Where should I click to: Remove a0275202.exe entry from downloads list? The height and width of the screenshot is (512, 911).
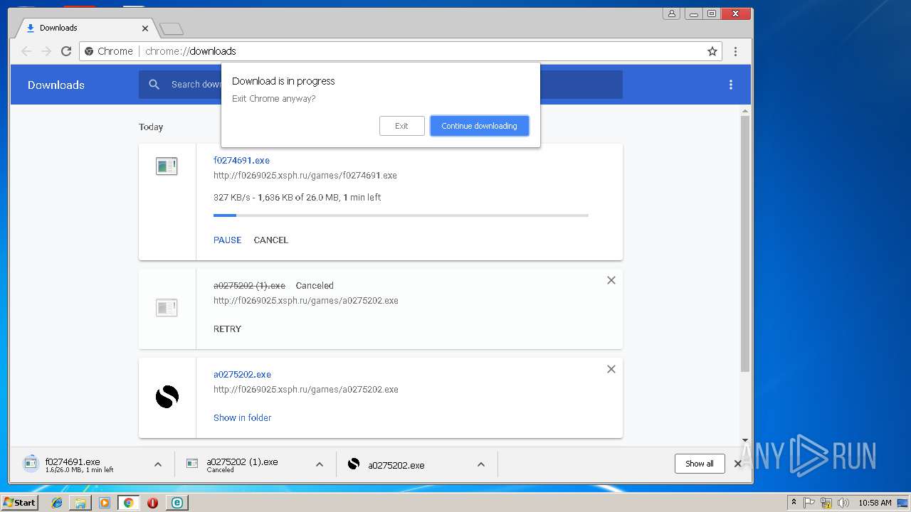pyautogui.click(x=611, y=369)
